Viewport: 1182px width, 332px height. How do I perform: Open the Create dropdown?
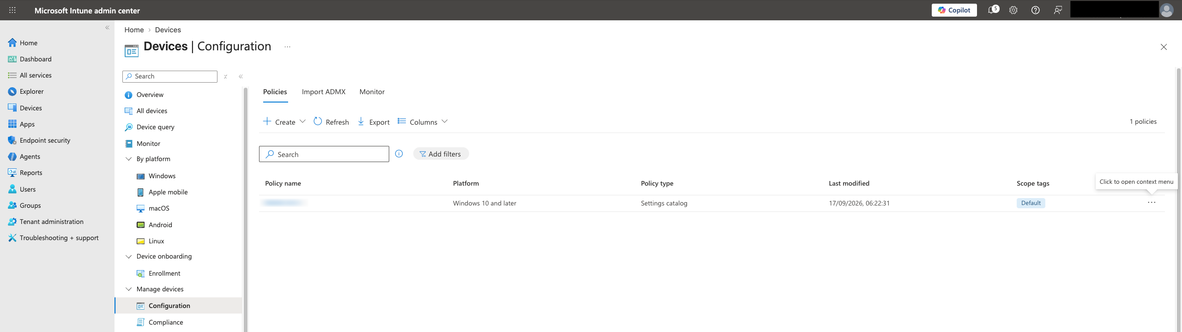point(284,122)
